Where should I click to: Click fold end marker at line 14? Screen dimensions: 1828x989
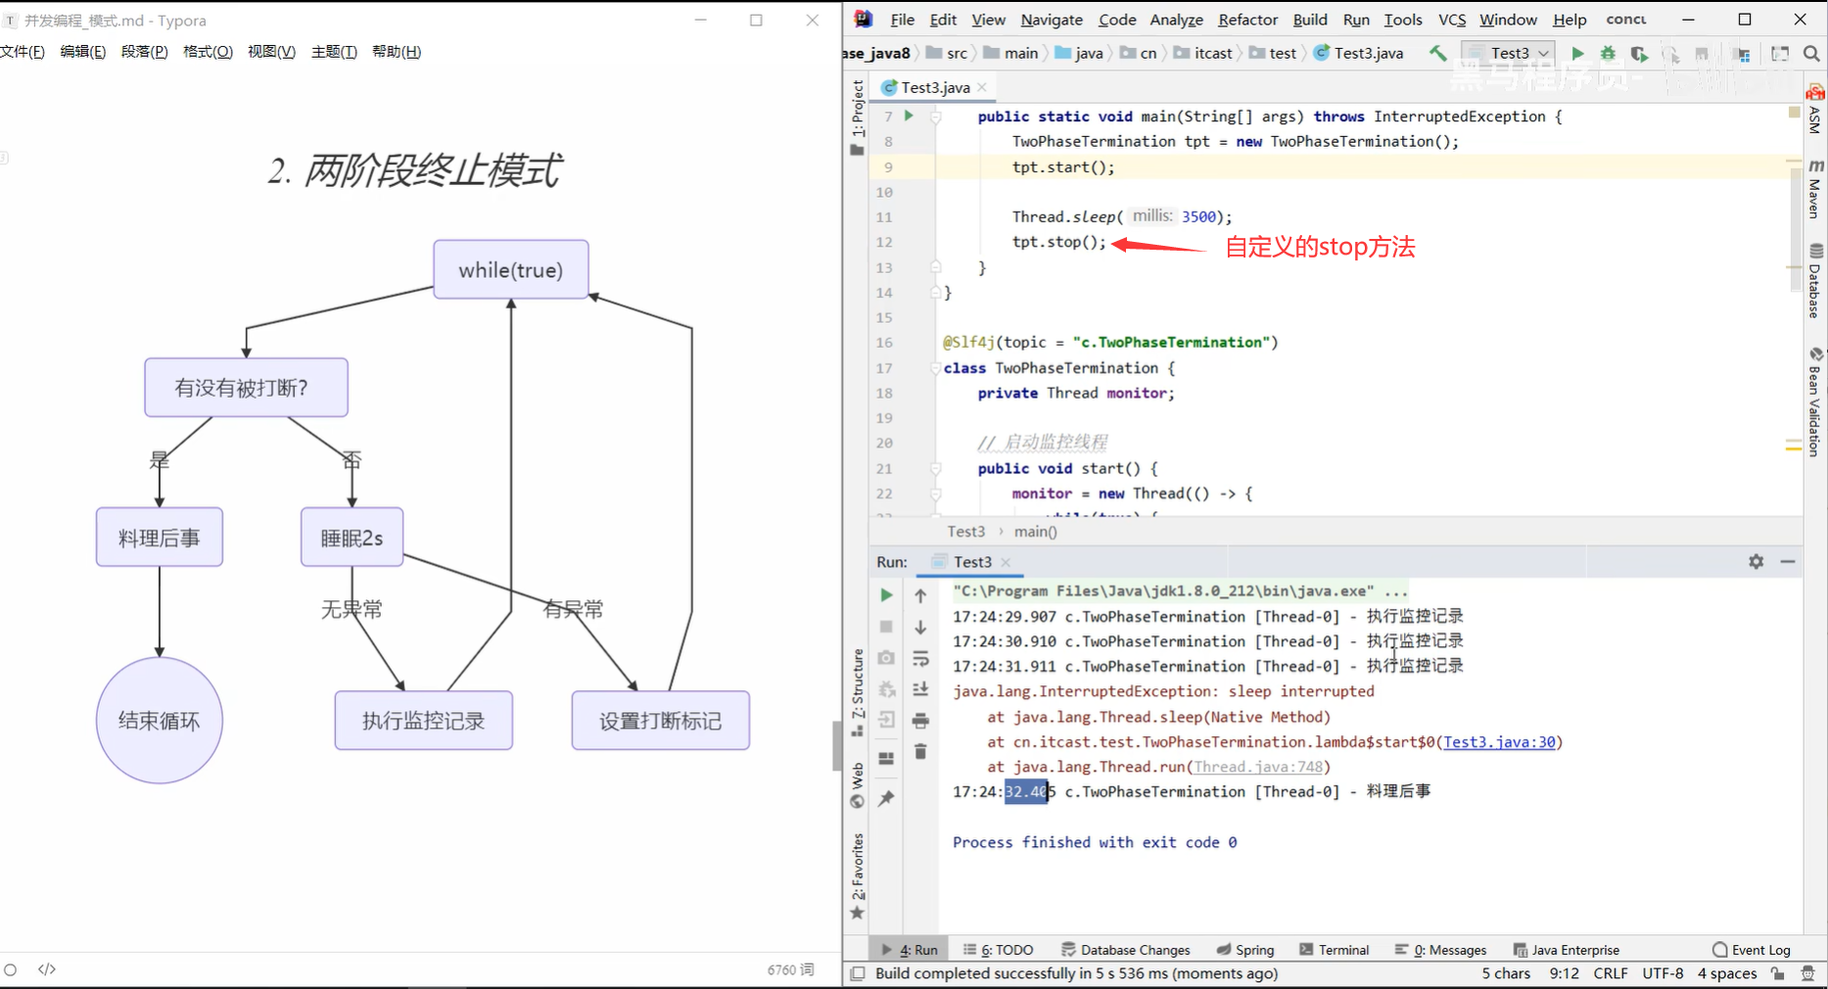pos(936,293)
